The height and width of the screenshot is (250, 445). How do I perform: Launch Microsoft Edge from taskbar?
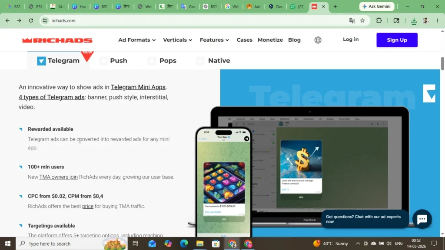(184, 243)
